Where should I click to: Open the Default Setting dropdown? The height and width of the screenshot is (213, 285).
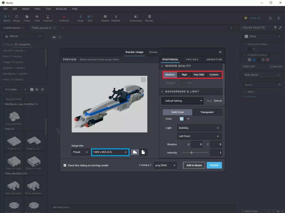pos(182,101)
